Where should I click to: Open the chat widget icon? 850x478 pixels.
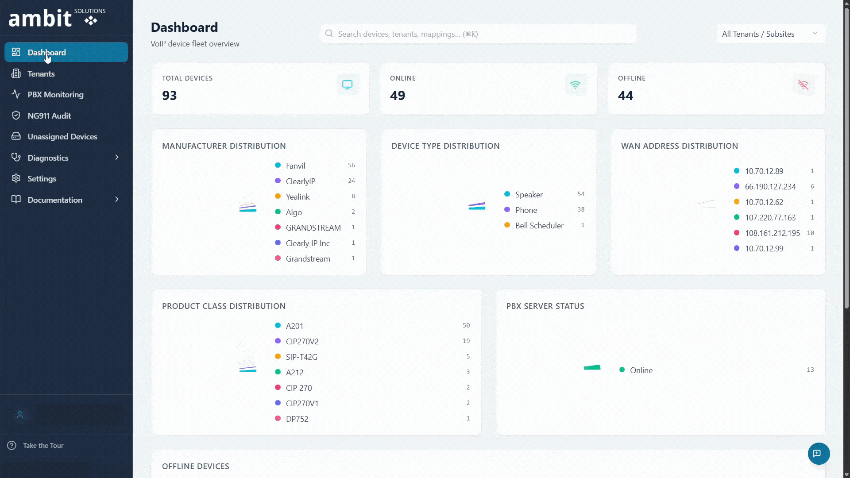pos(819,454)
